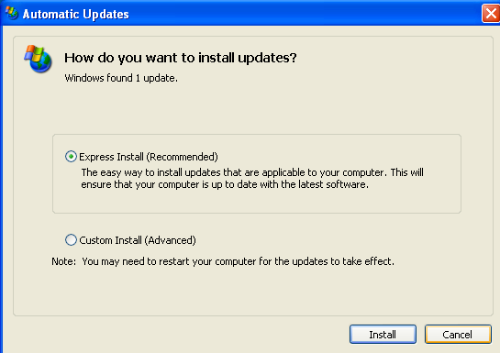Screen dimensions: 500x353
Task: Click the Express Install (Recommended) label
Action: pyautogui.click(x=149, y=157)
